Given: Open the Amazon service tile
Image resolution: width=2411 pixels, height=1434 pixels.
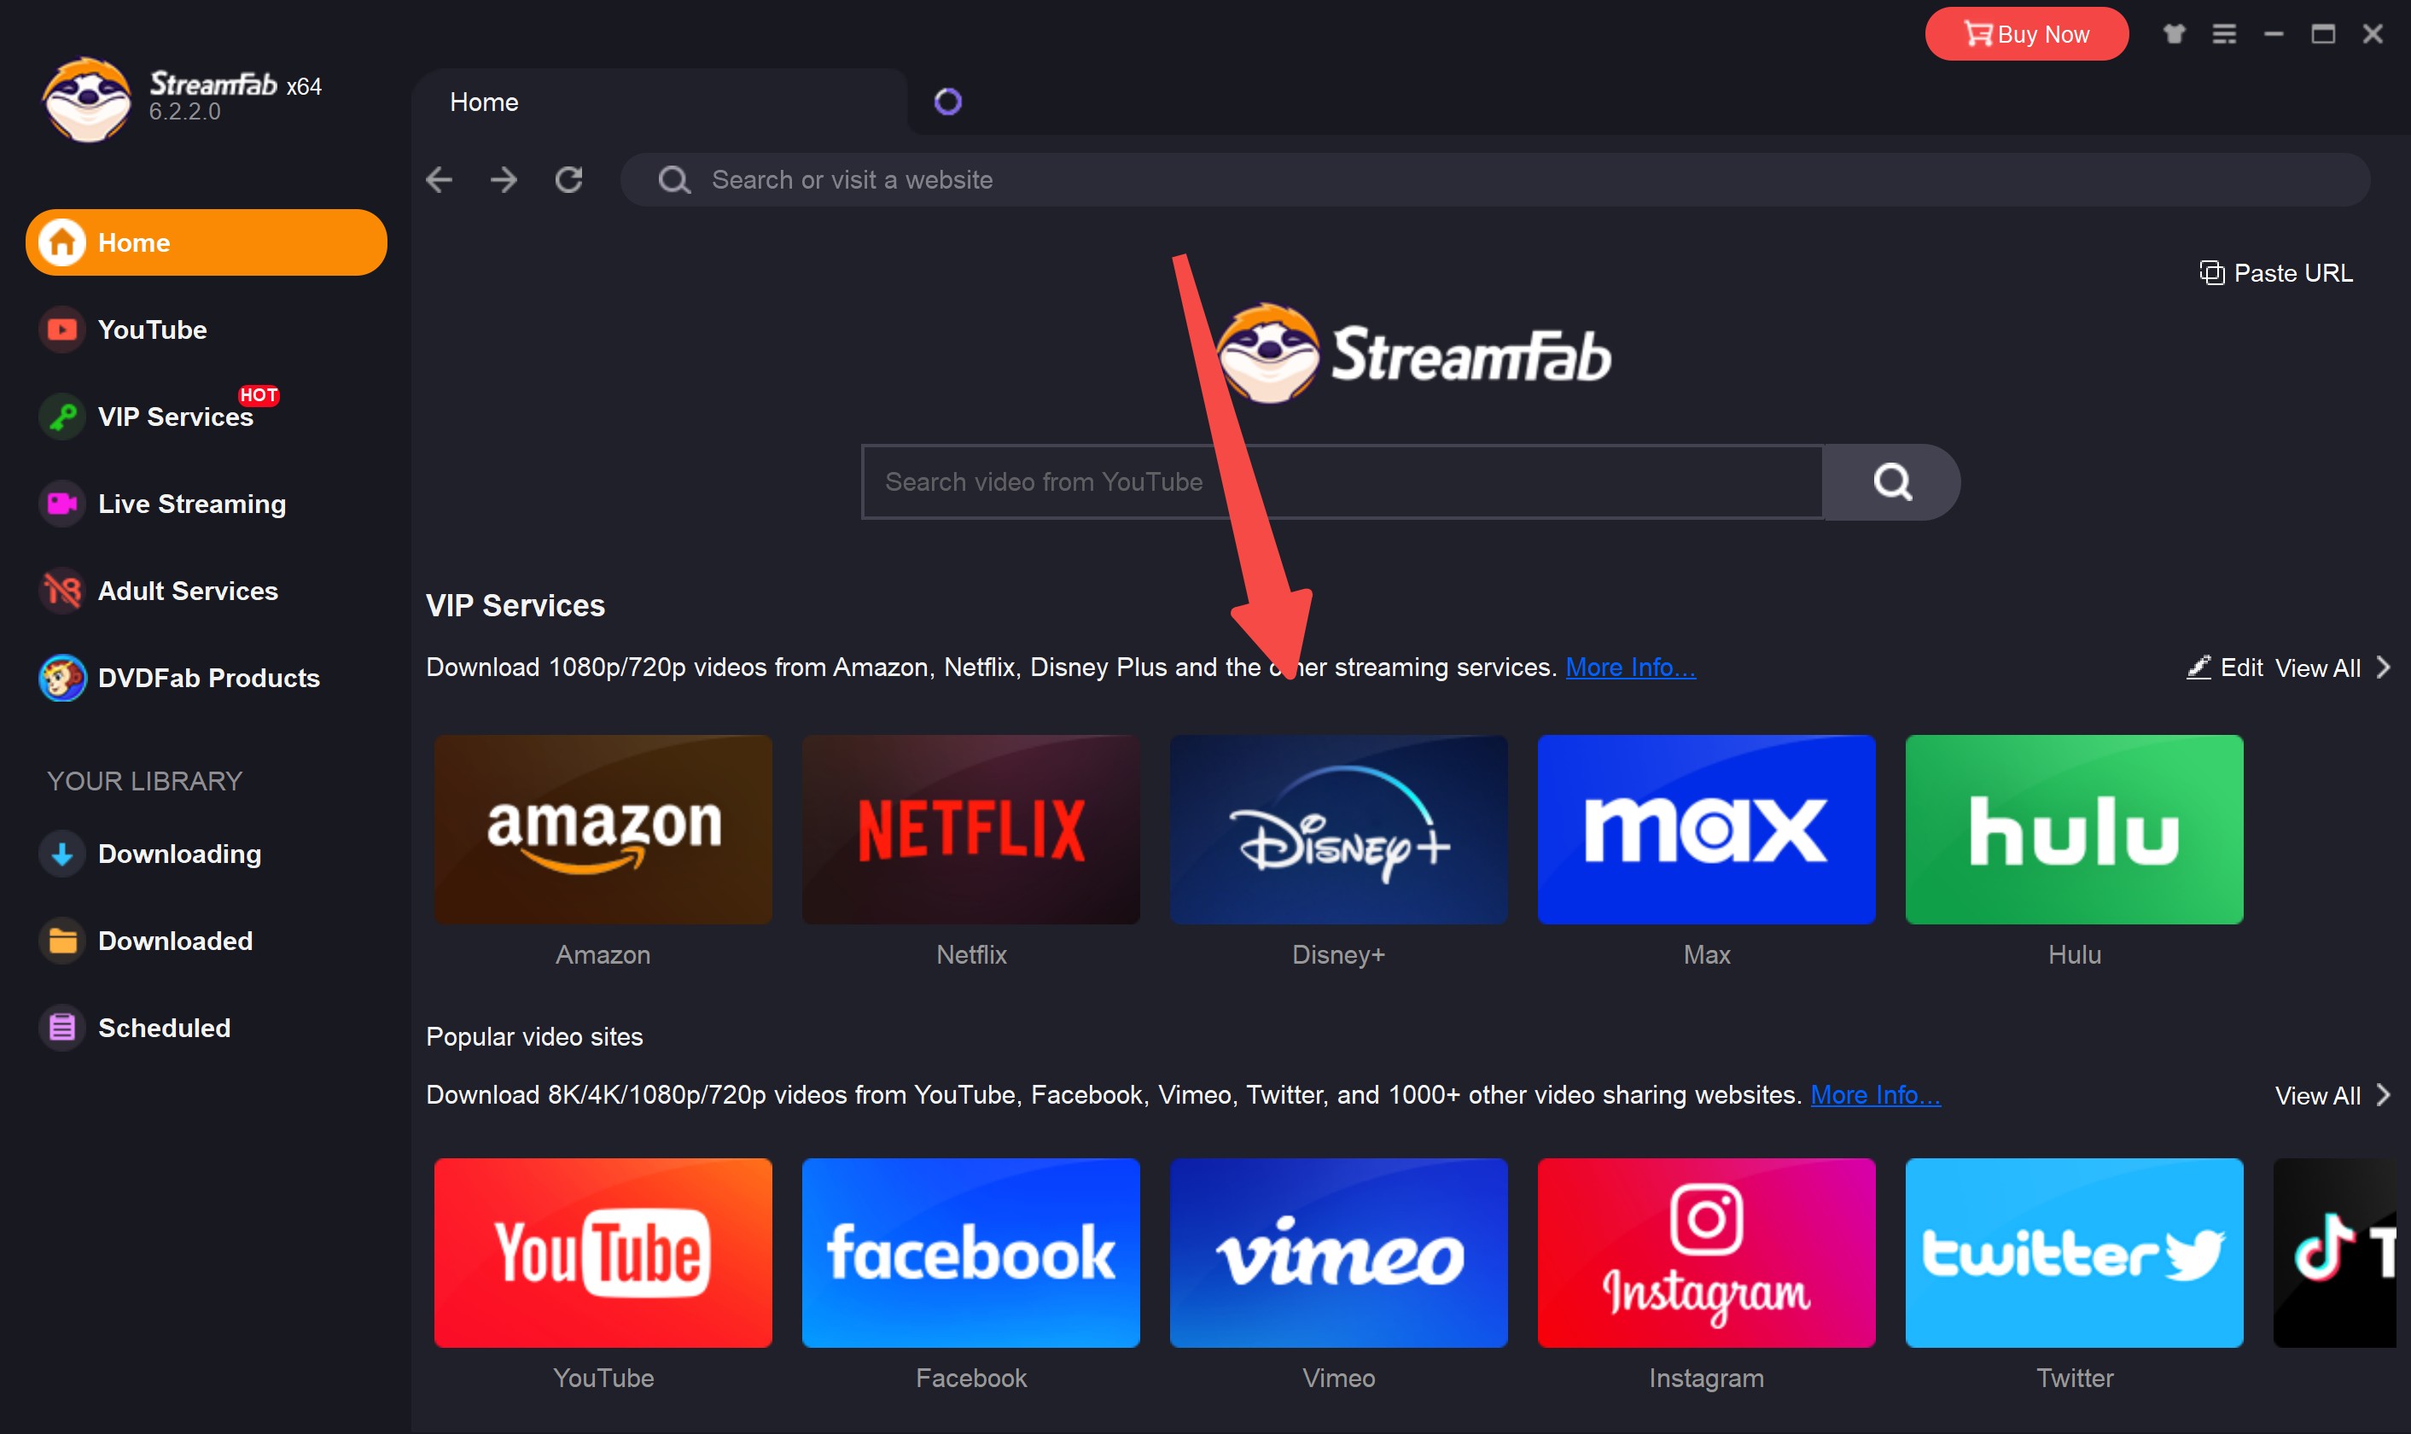Looking at the screenshot, I should click(603, 829).
